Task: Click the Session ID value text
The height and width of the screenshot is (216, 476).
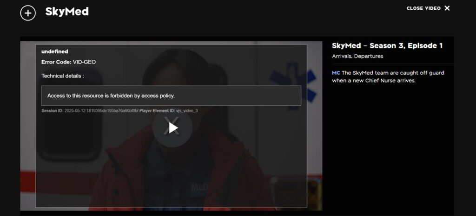Action: click(x=101, y=111)
